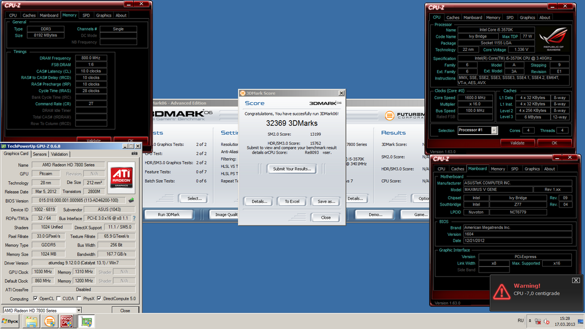
Task: Dismiss the CPU temperature warning popup
Action: pos(576,280)
